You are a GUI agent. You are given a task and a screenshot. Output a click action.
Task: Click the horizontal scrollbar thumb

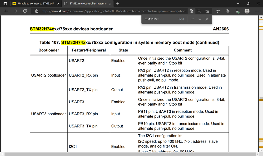coord(130,154)
